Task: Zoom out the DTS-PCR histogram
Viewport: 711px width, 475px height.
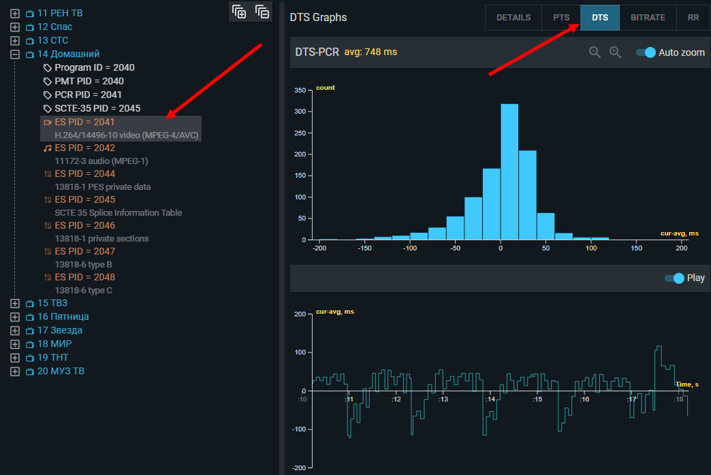Action: (595, 52)
